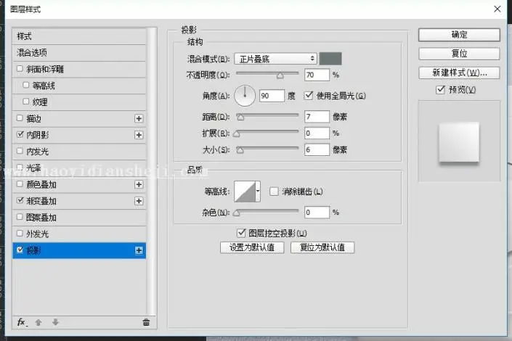
Task: Uncheck the 内阴影 checkbox
Action: click(x=20, y=134)
